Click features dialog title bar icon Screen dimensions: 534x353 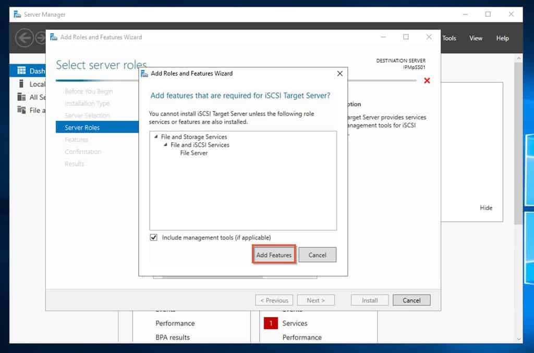coord(144,73)
